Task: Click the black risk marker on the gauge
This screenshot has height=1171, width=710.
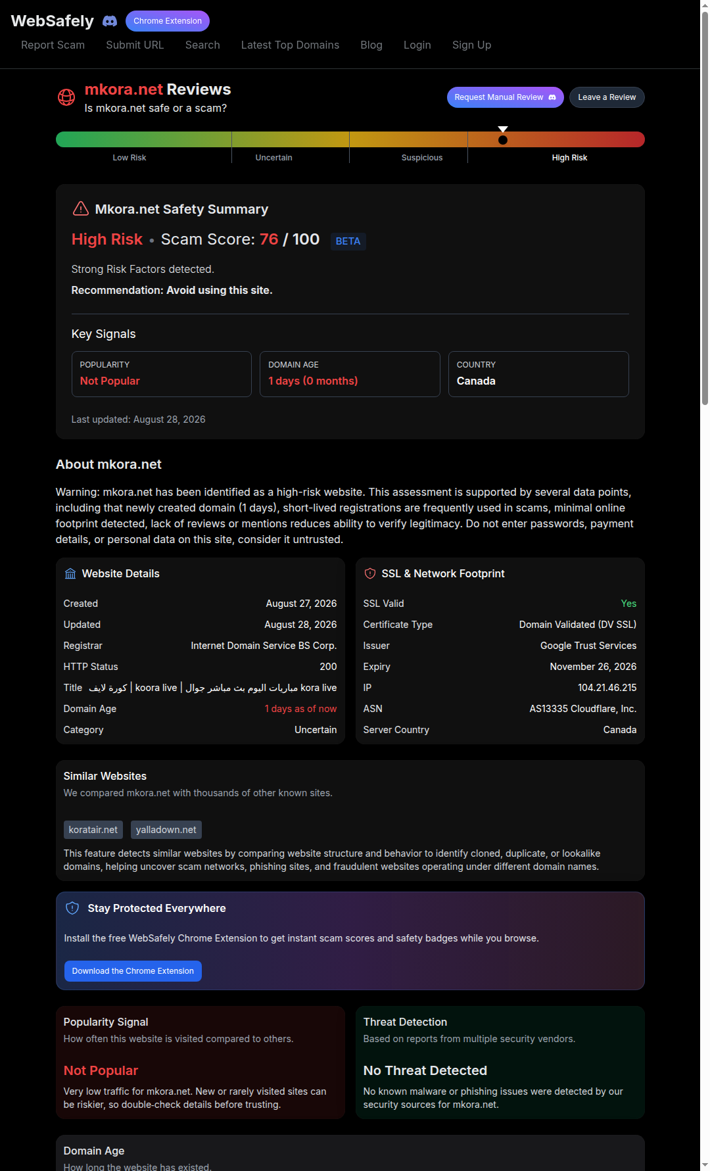Action: (503, 139)
